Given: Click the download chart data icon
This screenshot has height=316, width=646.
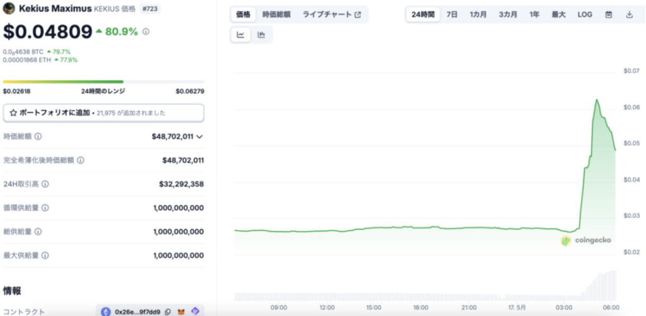Looking at the screenshot, I should click(629, 15).
